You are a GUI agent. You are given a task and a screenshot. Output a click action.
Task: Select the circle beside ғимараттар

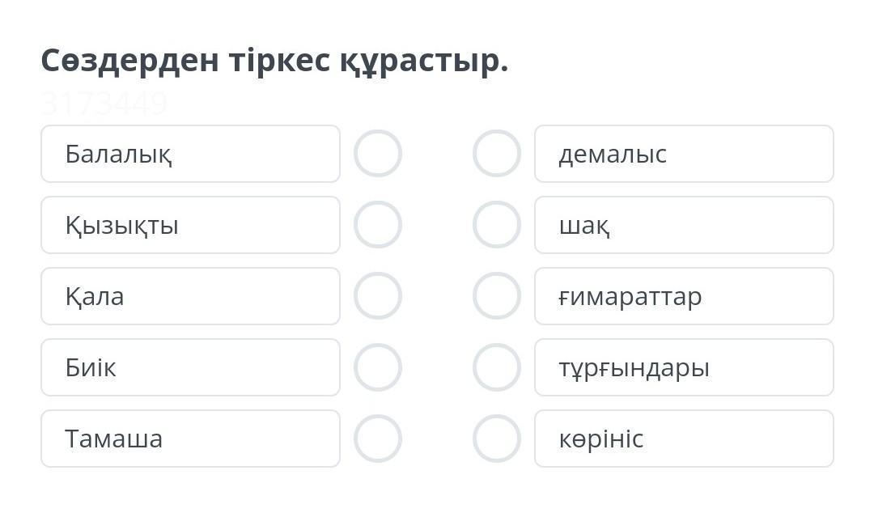tap(497, 296)
